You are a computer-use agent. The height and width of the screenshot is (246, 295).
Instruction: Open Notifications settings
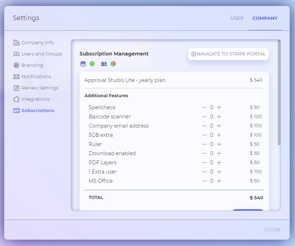pos(32,76)
